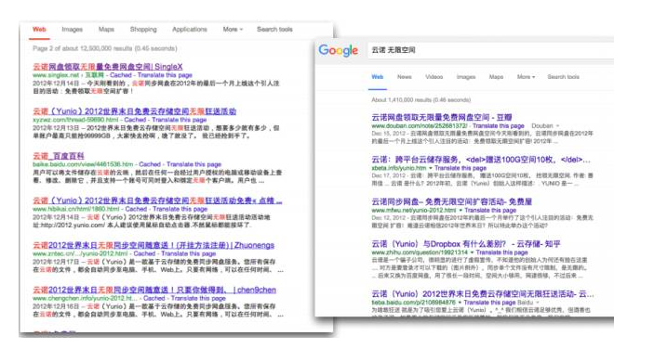The width and height of the screenshot is (654, 349).
Task: Click Translate this page for xbeta.info result
Action: (x=460, y=168)
